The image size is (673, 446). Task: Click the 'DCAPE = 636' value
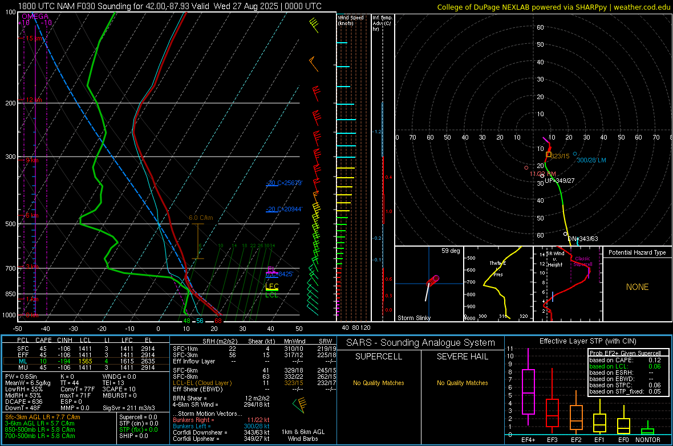[x=23, y=402]
